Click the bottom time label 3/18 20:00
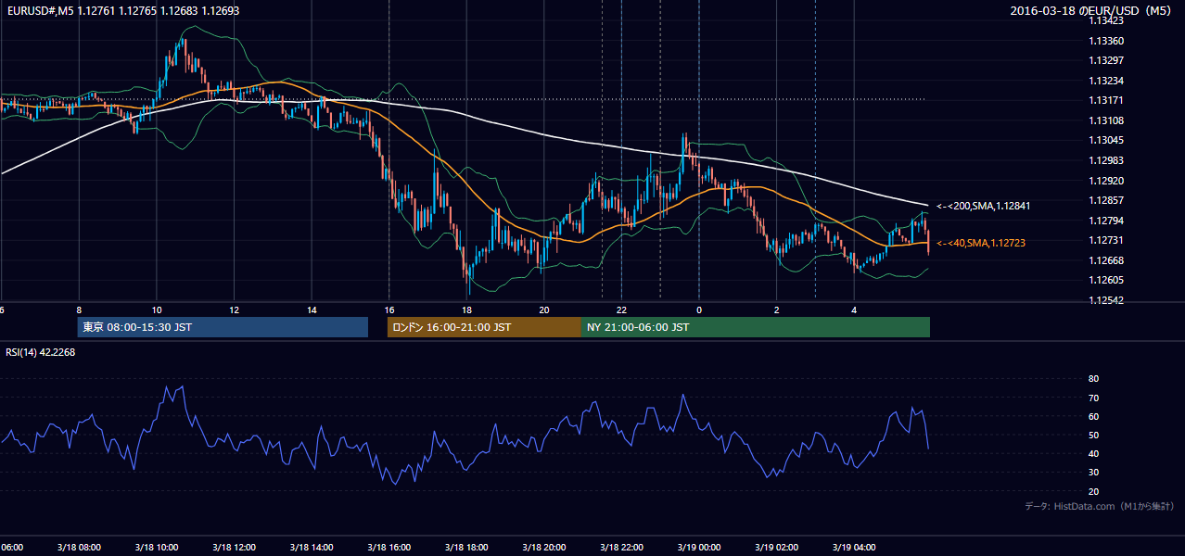This screenshot has width=1185, height=556. pyautogui.click(x=543, y=547)
